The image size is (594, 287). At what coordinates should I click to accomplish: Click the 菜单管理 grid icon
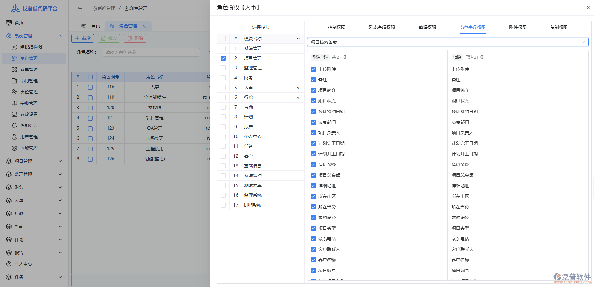click(14, 69)
